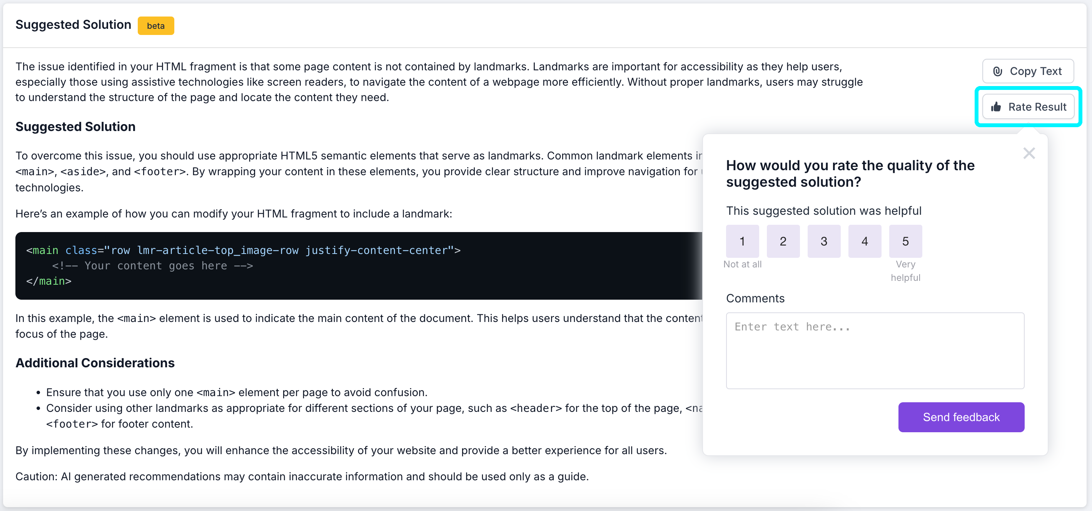The height and width of the screenshot is (511, 1092).
Task: Select rating 1, Not at all
Action: pos(742,241)
